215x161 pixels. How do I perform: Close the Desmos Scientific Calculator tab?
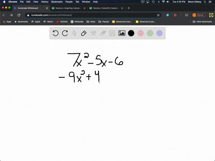click(122, 8)
